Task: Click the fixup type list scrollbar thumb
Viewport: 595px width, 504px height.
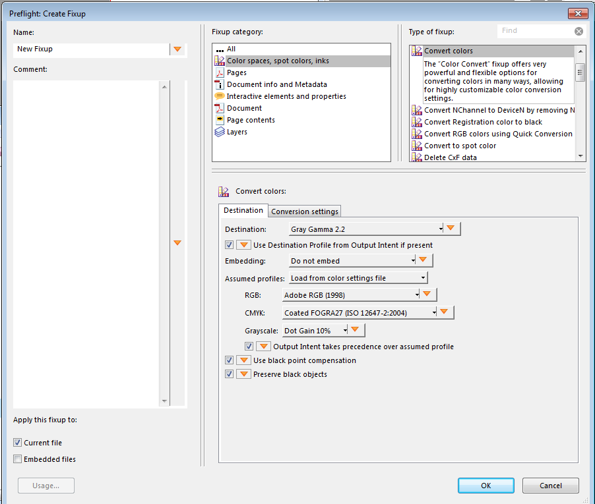Action: pos(580,72)
